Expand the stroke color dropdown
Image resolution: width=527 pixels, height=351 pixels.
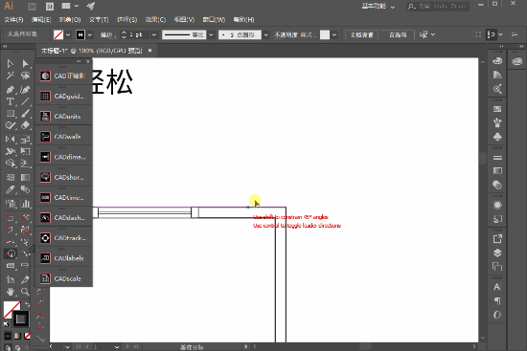coord(90,34)
